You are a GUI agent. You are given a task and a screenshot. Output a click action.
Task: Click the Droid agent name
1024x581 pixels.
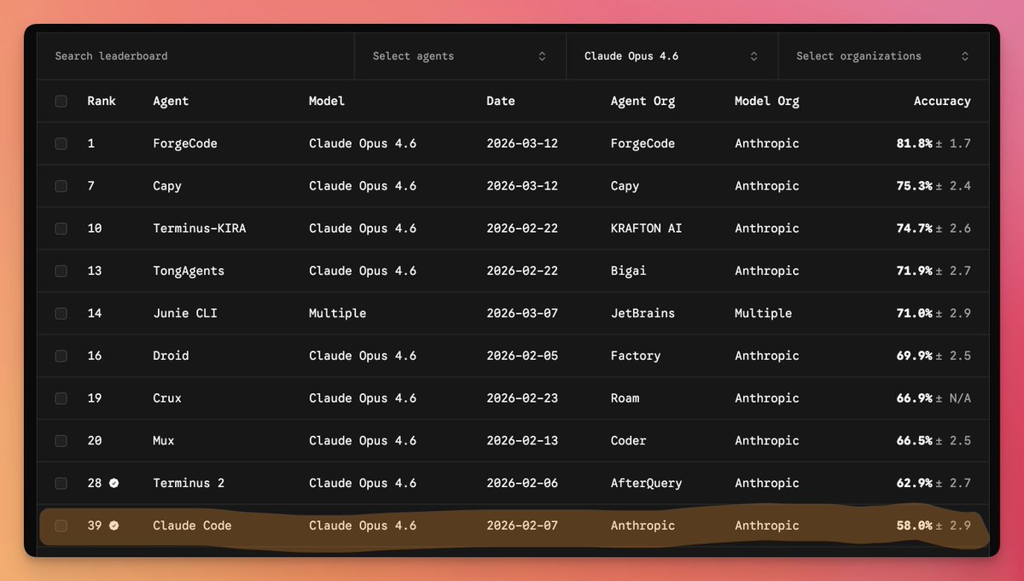click(x=171, y=356)
